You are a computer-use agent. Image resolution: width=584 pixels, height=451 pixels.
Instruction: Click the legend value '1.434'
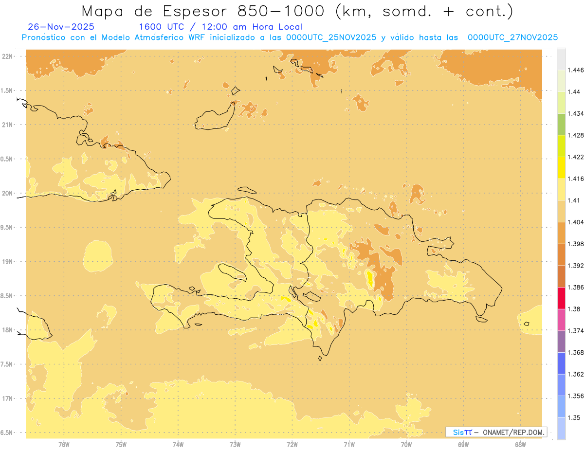tap(575, 113)
